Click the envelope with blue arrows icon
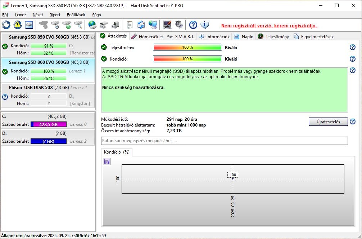Image resolution: width=362 pixels, height=239 pixels. [x=141, y=25]
